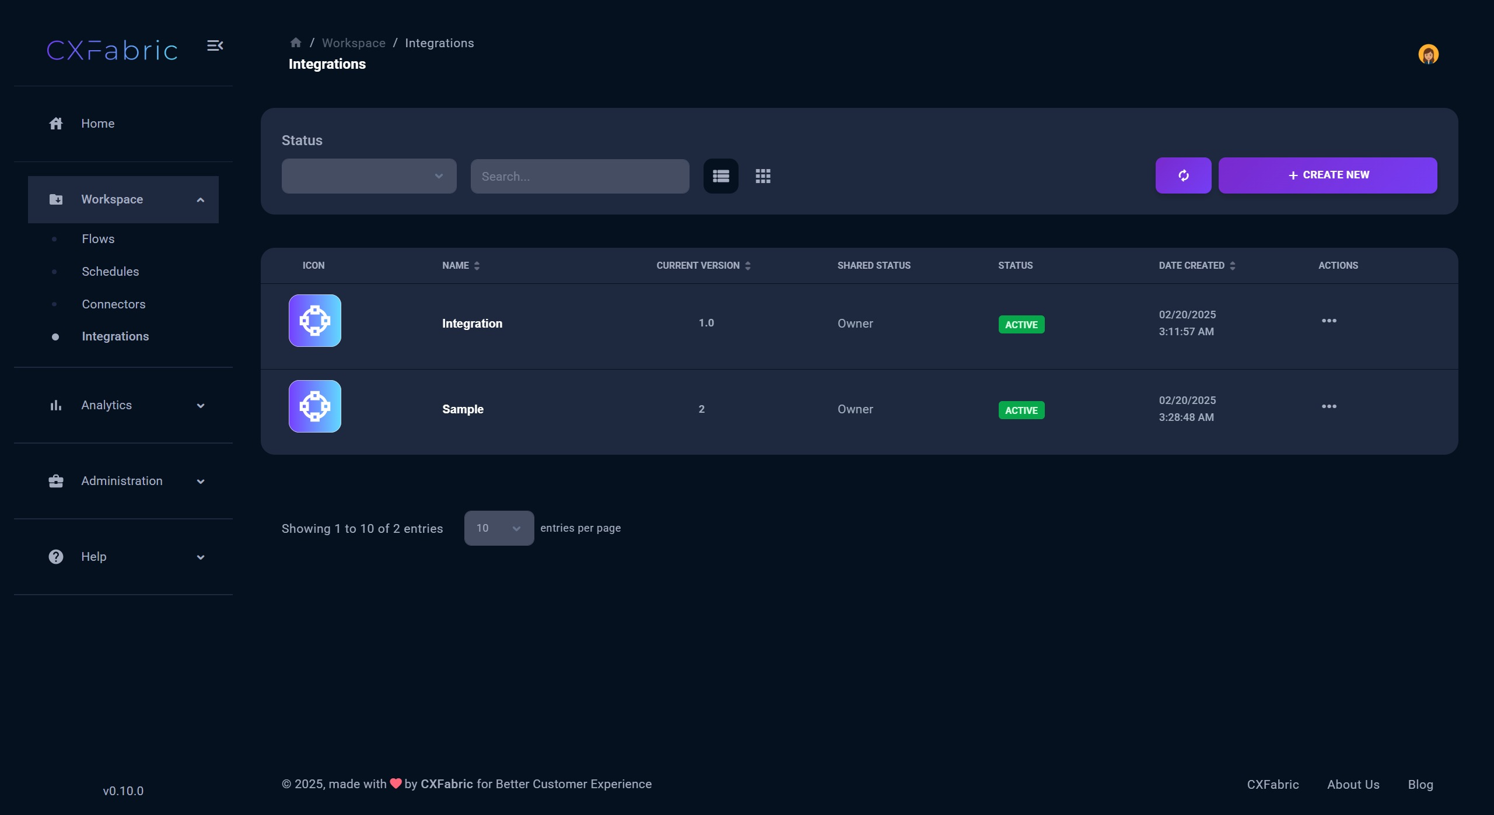
Task: Open Connectors in the Workspace menu
Action: point(114,304)
